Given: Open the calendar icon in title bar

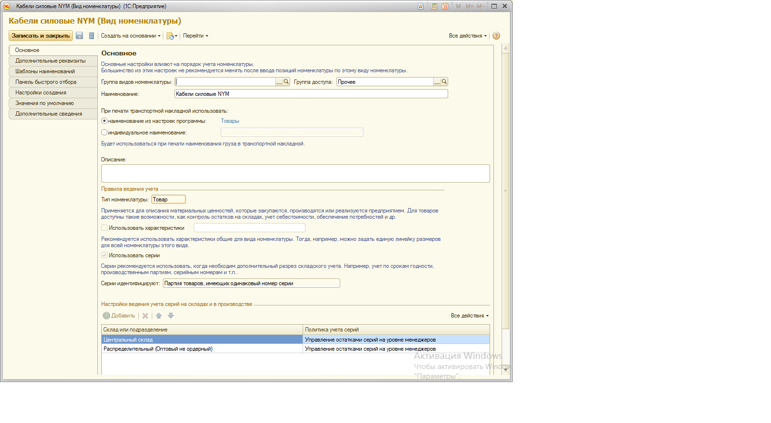Looking at the screenshot, I should click(x=445, y=6).
